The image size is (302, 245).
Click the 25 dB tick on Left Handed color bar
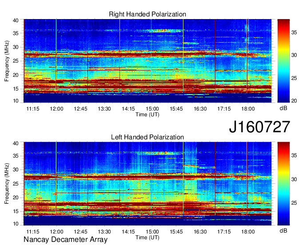[294, 203]
